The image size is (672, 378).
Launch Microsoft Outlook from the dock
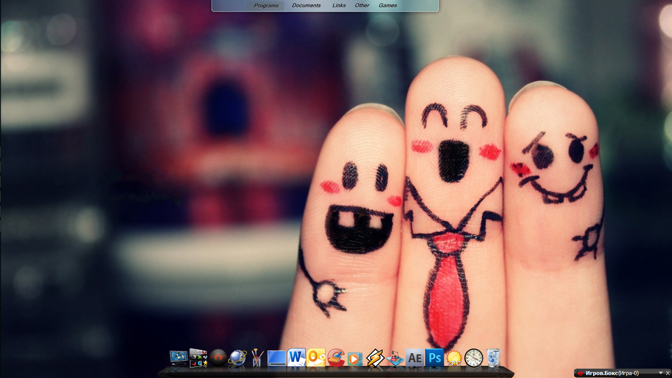point(316,358)
